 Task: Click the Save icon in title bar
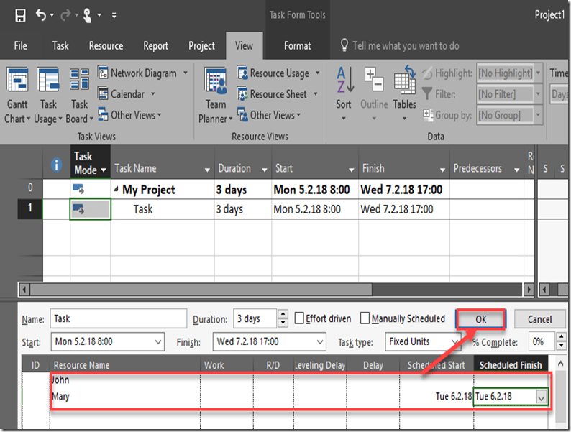20,15
